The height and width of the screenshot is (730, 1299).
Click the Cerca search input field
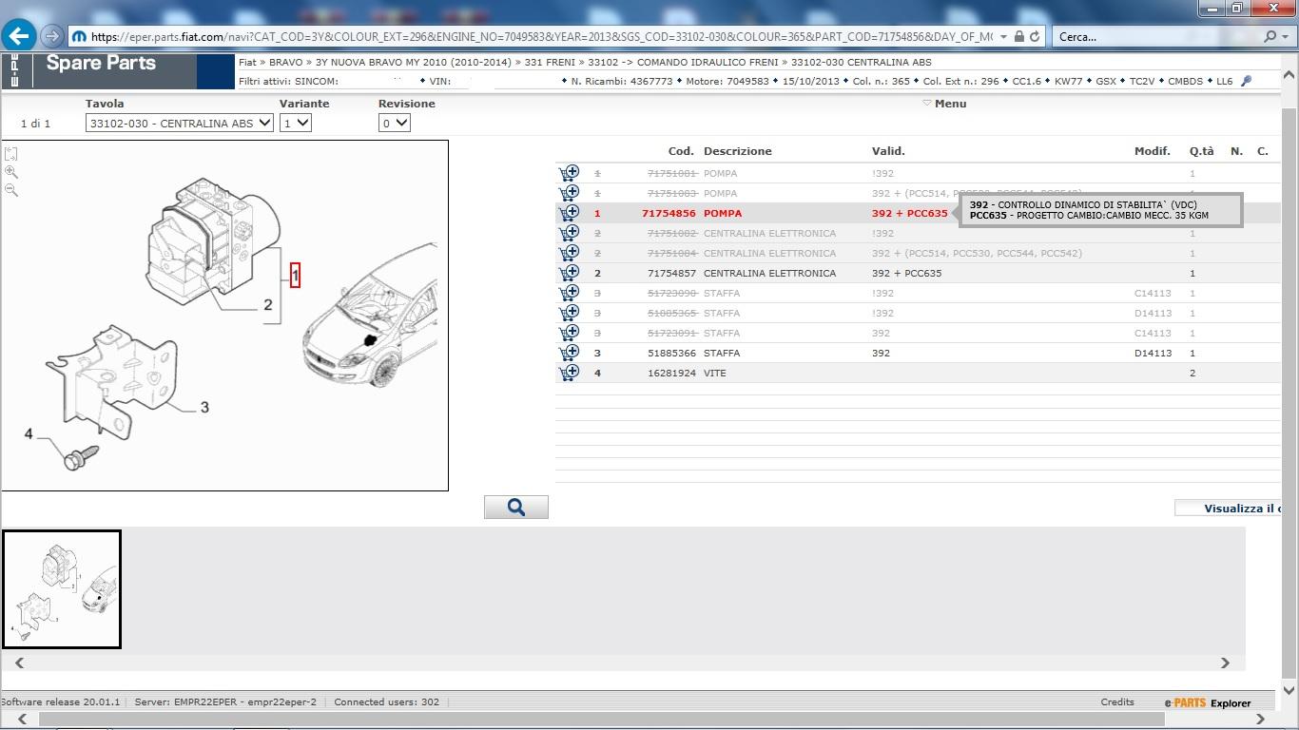pos(1157,36)
